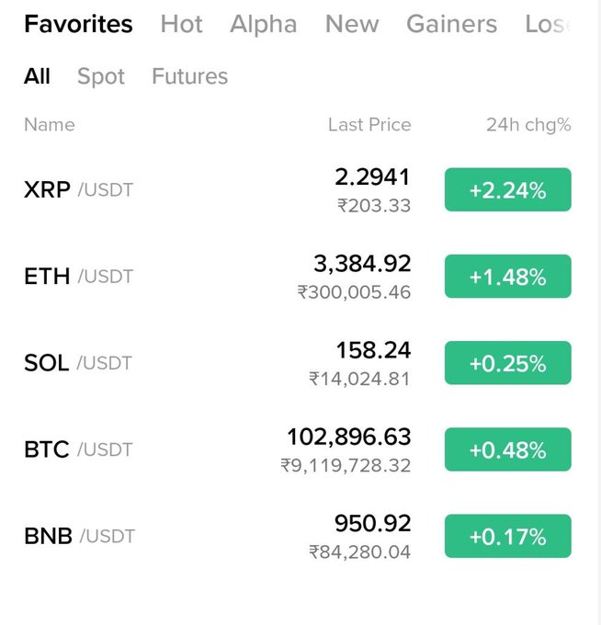Click the 102,896.63 BTC last price

tap(349, 437)
